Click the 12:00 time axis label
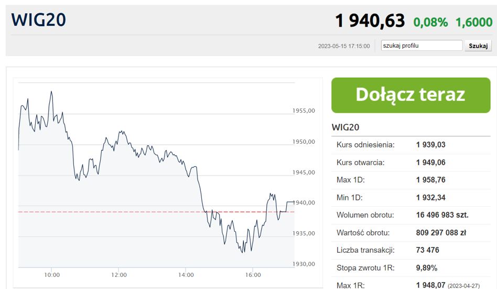Image resolution: width=497 pixels, height=289 pixels. (119, 275)
